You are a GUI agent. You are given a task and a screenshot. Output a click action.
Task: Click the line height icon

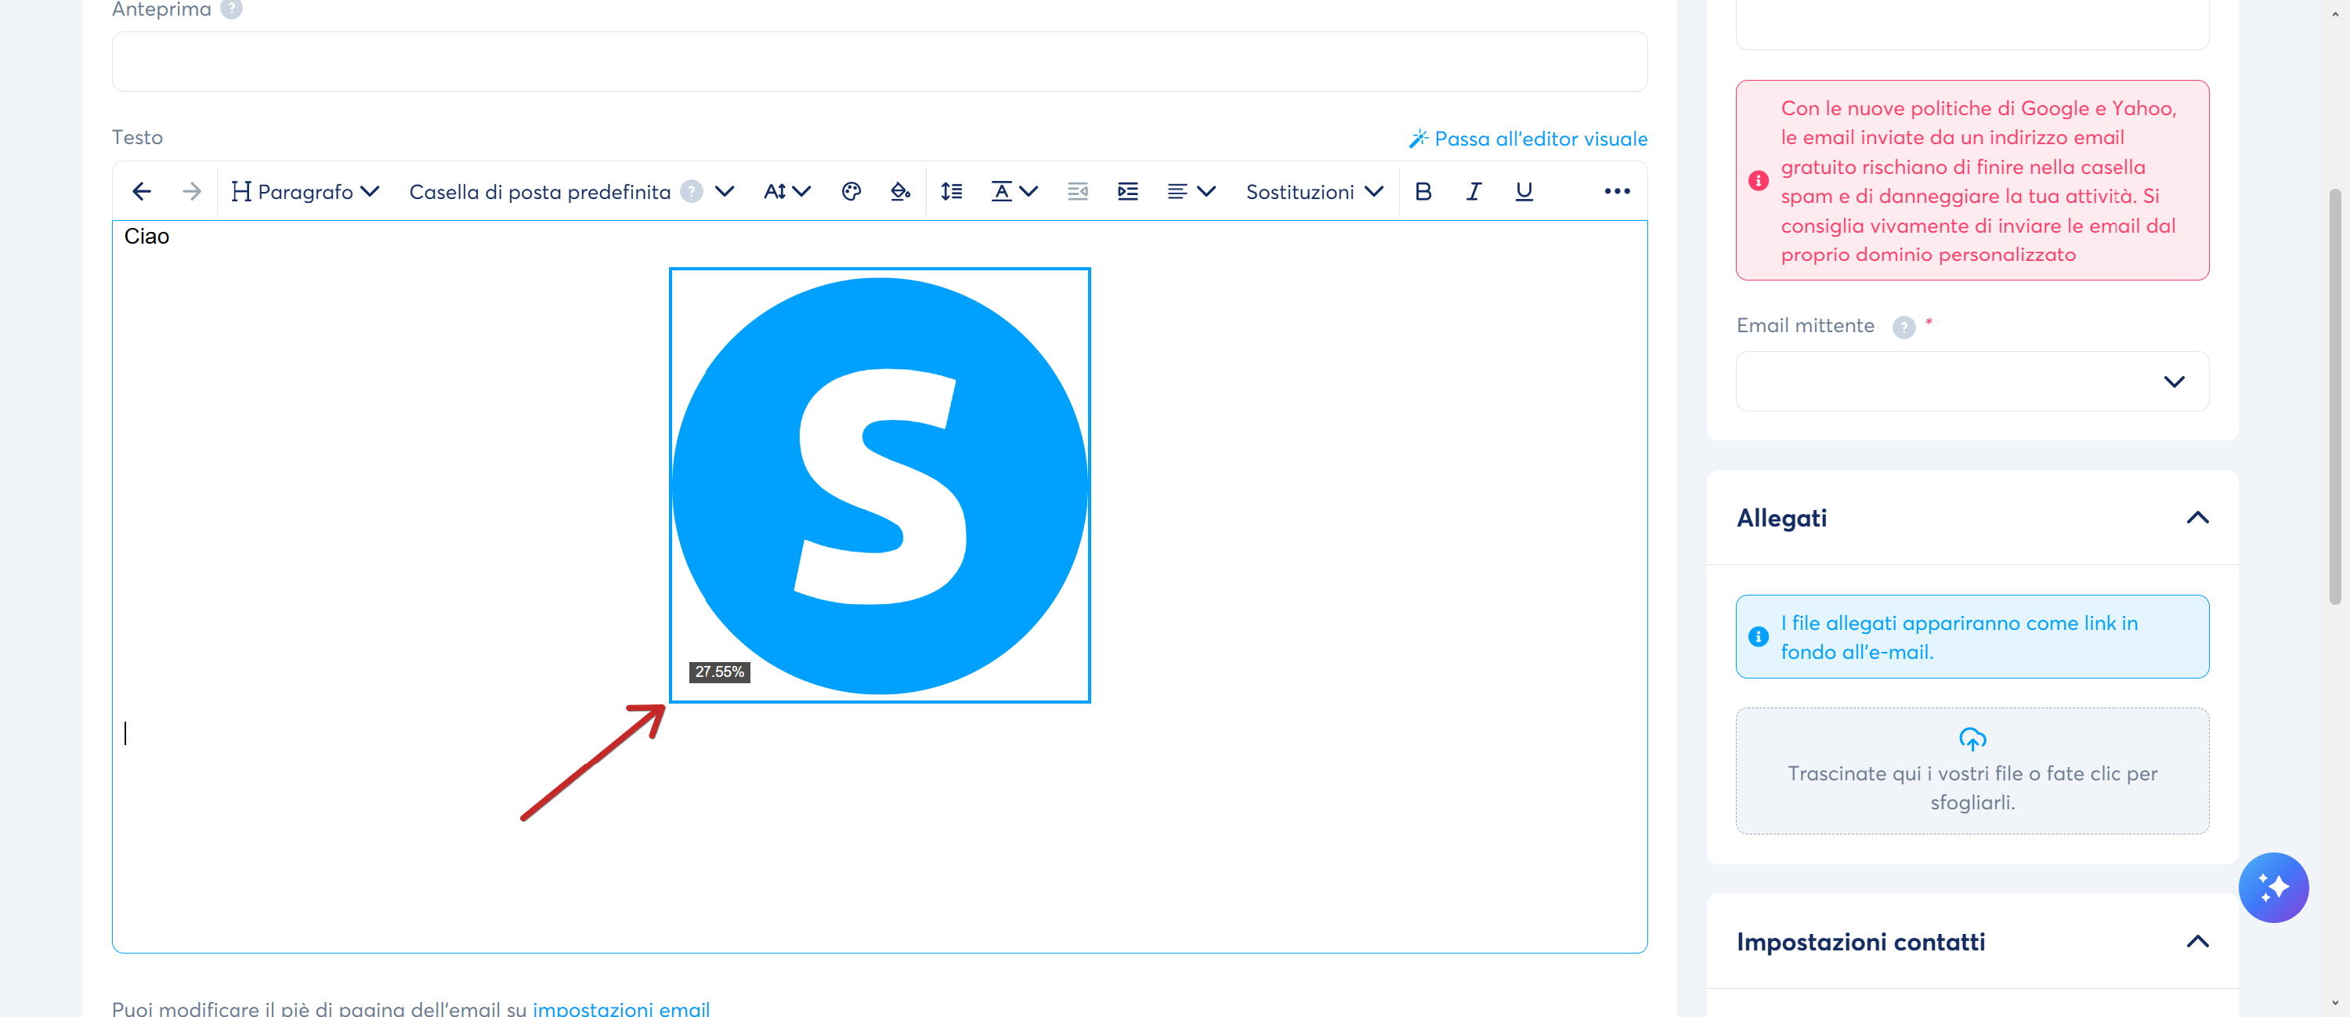pos(952,191)
